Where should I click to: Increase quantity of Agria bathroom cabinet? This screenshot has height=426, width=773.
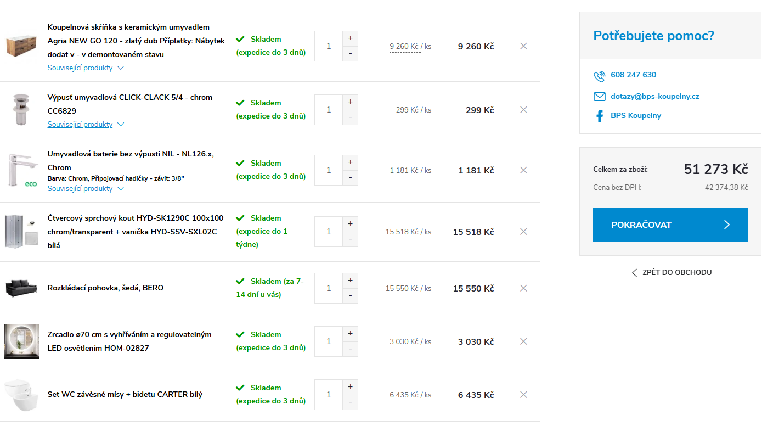click(350, 39)
